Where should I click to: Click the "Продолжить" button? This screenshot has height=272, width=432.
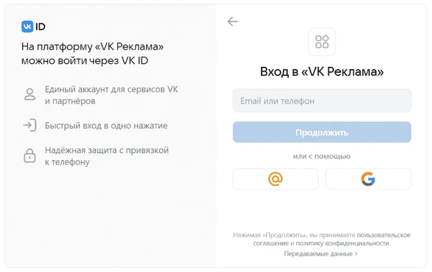tap(322, 132)
